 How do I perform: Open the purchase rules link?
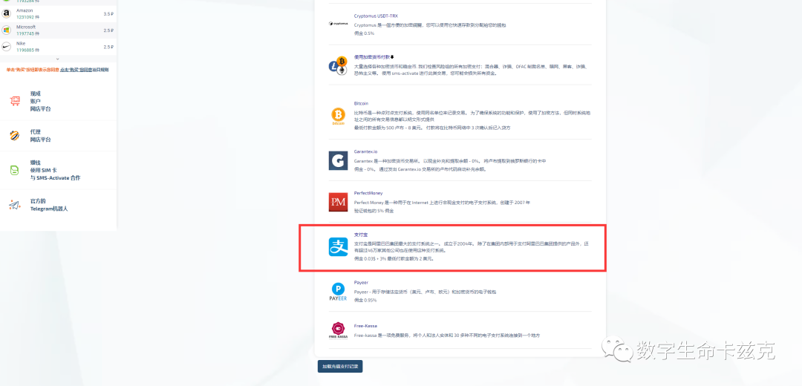point(84,70)
